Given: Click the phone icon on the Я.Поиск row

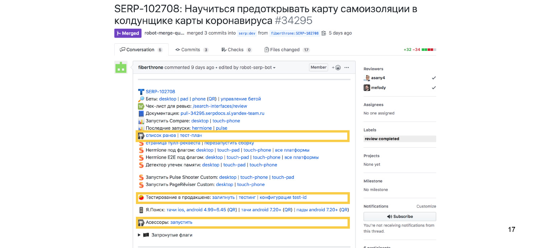Looking at the screenshot, I should coord(141,210).
